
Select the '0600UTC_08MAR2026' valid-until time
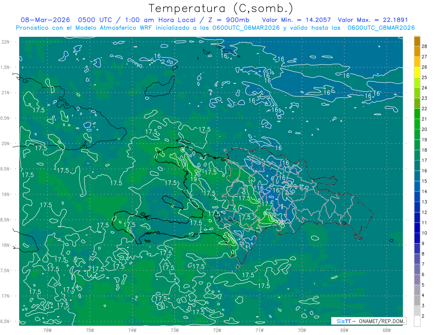[381, 28]
